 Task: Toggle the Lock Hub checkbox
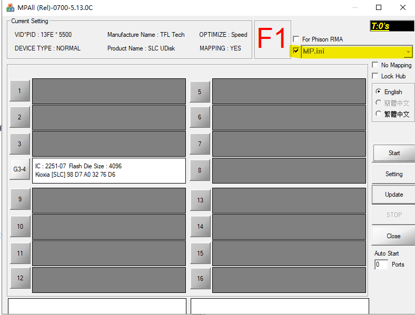point(375,76)
